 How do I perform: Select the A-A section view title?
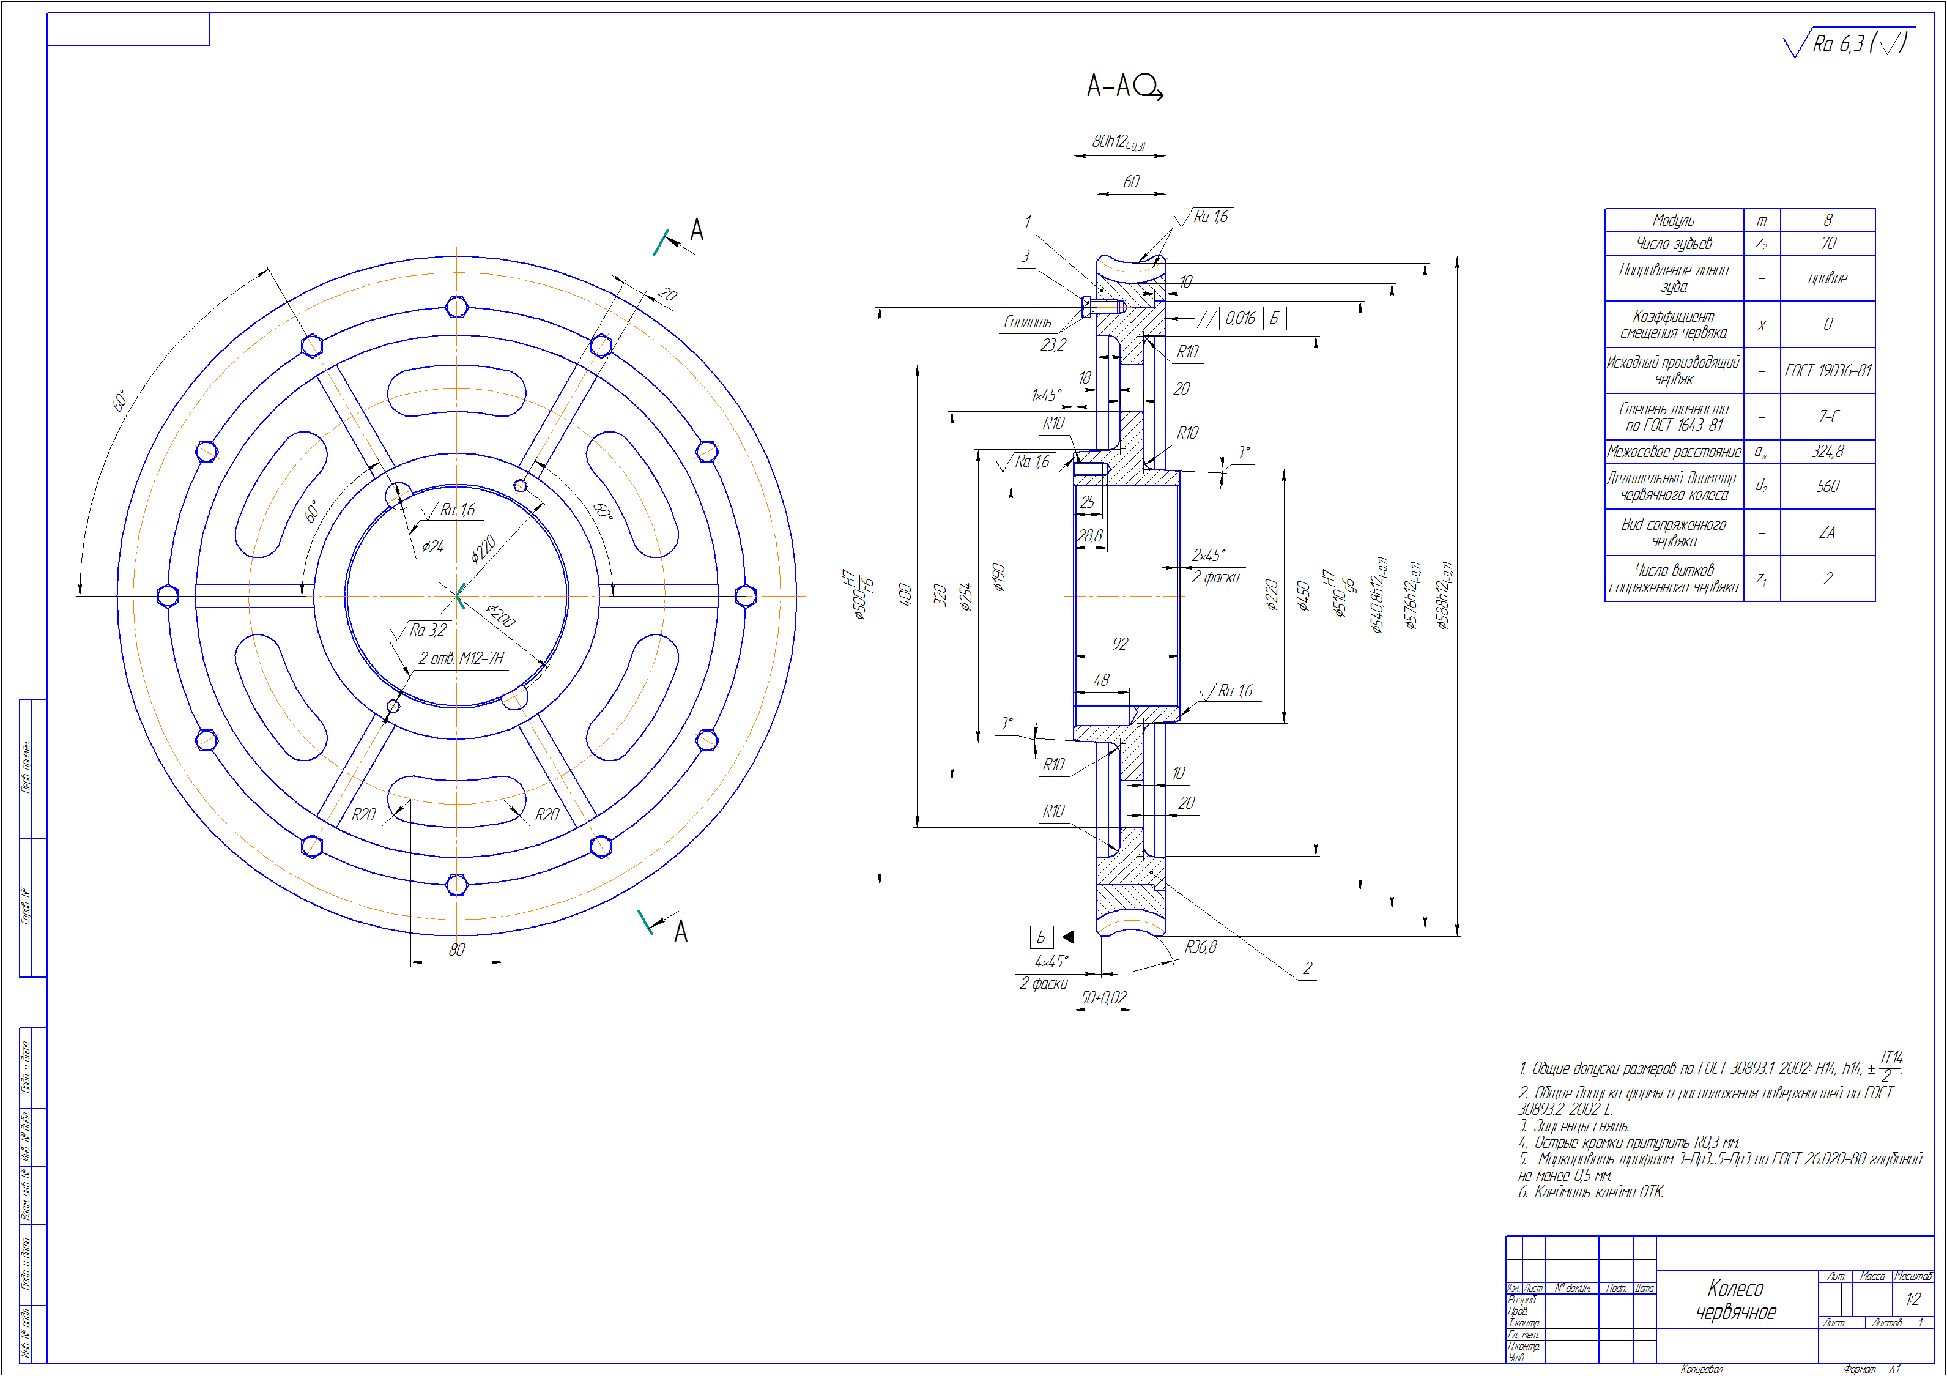click(x=1108, y=86)
